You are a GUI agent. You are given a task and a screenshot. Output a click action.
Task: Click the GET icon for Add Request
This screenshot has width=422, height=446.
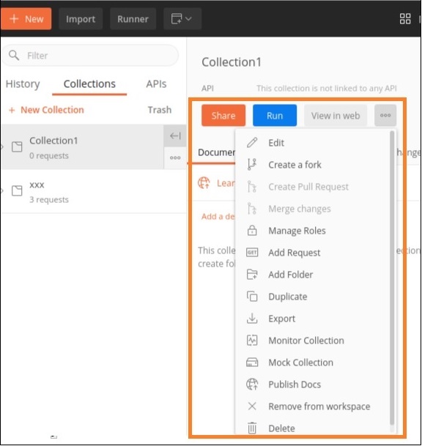[252, 253]
